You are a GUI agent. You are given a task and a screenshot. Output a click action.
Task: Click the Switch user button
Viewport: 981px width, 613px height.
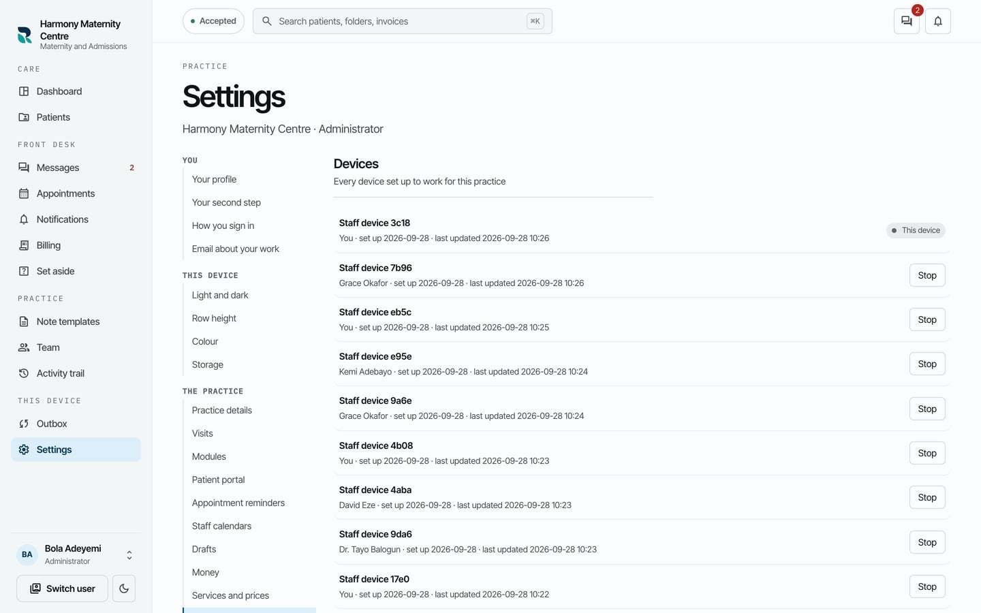(62, 588)
